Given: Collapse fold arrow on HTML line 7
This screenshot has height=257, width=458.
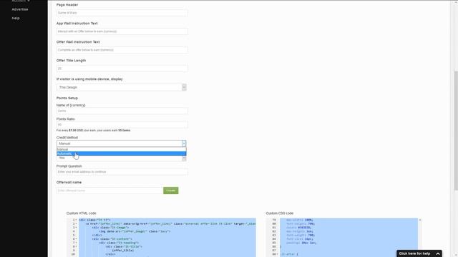Looking at the screenshot, I should (77, 243).
